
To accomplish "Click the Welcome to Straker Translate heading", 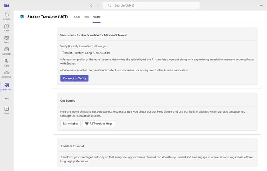I will [93, 35].
